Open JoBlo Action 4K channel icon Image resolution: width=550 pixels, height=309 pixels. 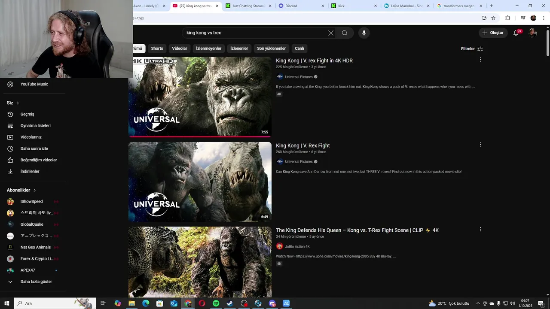[x=280, y=246]
